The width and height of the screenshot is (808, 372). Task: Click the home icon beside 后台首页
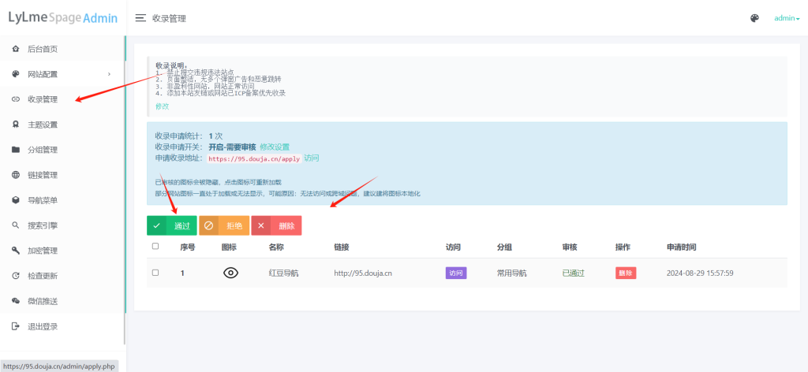pyautogui.click(x=16, y=50)
